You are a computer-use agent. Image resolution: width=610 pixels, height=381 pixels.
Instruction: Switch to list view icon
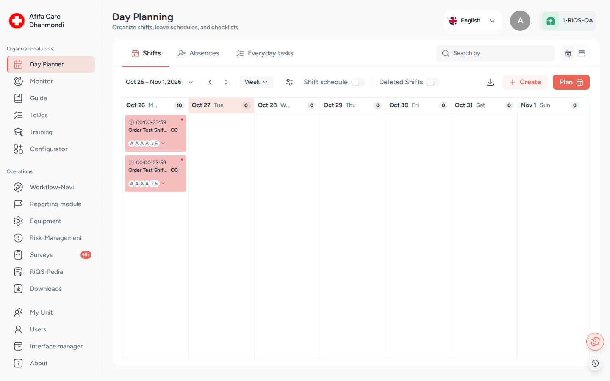click(x=582, y=53)
